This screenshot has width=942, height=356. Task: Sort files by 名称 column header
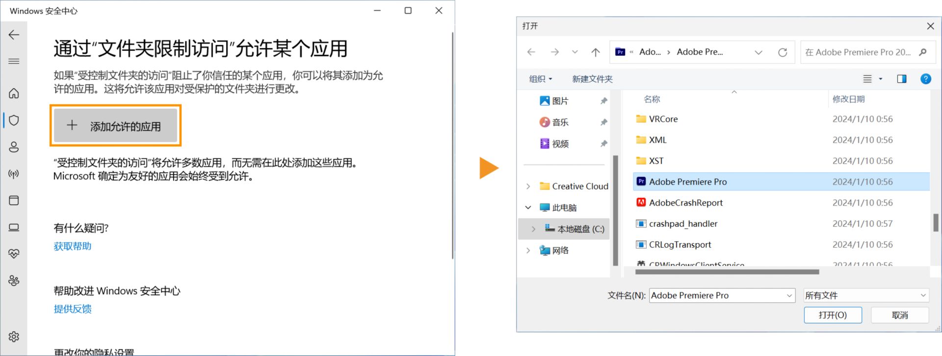point(652,99)
